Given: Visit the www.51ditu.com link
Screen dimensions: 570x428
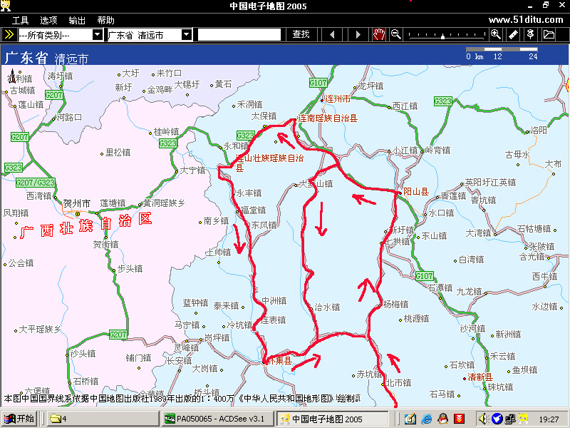Looking at the screenshot, I should tap(526, 20).
